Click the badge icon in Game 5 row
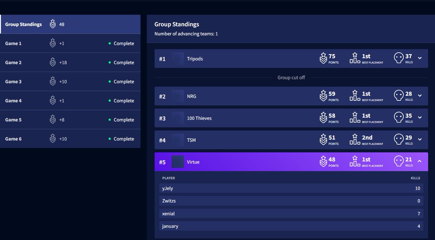Viewport: 435px width, 240px height. pos(53,120)
